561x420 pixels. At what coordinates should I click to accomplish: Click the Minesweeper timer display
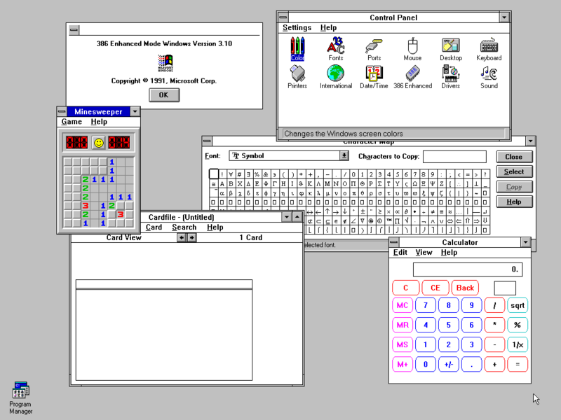(x=119, y=143)
